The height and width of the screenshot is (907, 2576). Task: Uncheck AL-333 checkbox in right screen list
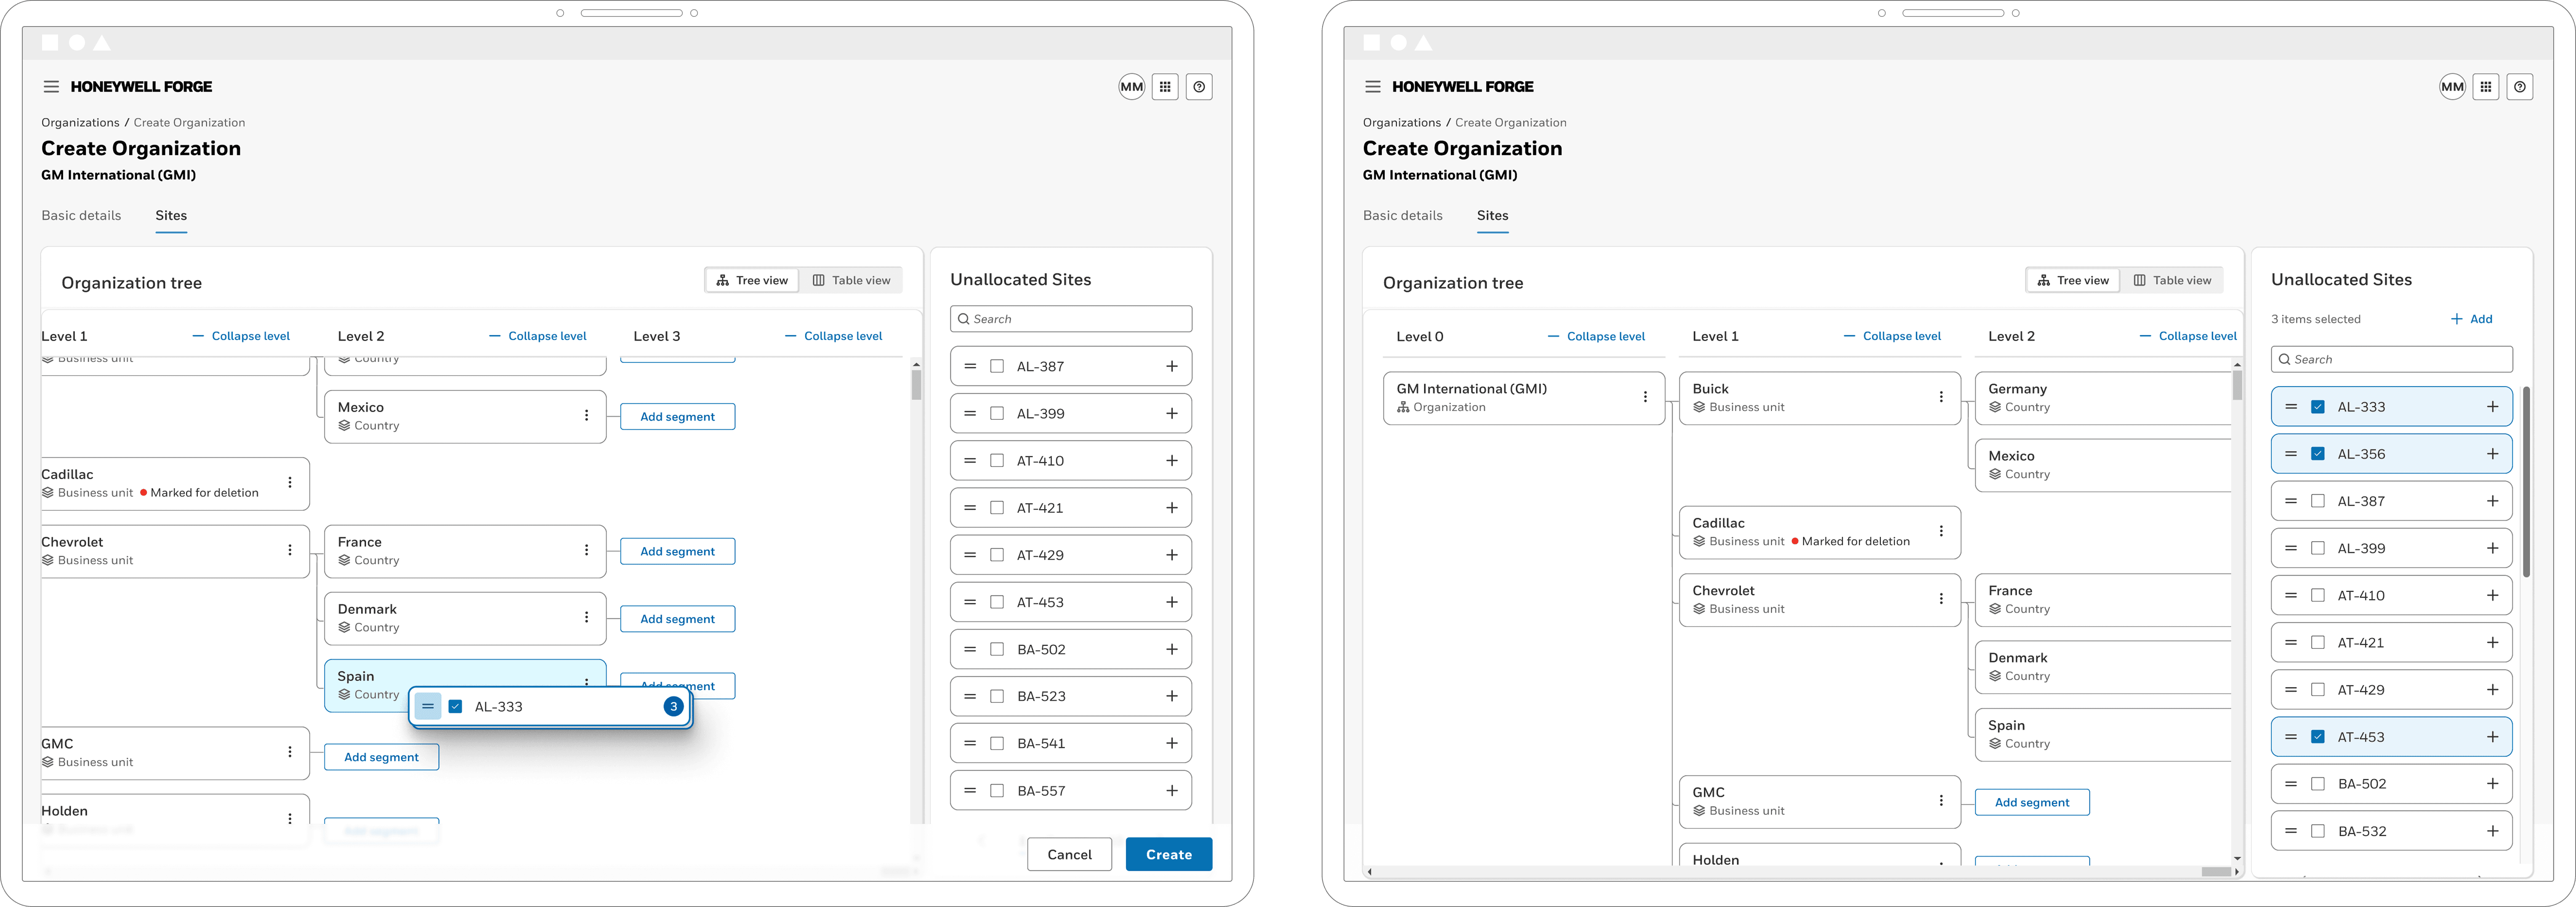2318,407
